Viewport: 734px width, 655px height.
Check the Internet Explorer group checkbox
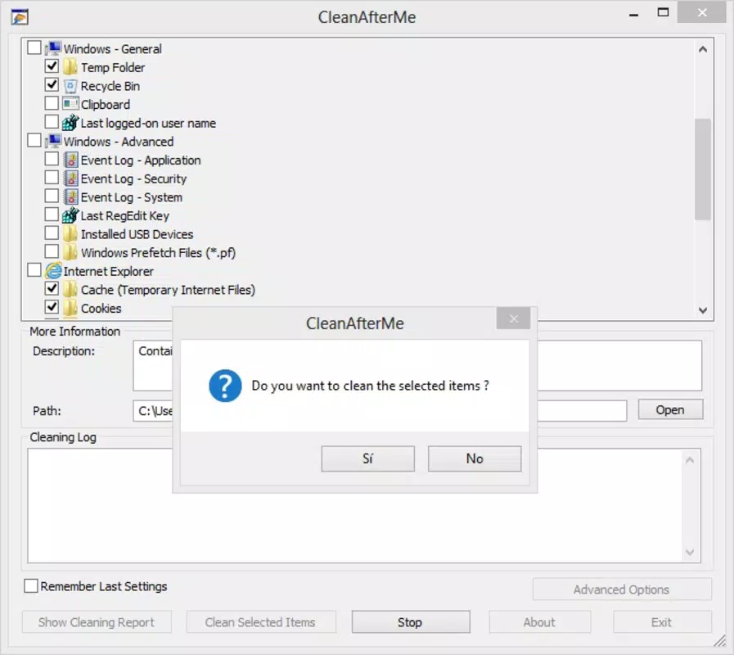[x=34, y=270]
